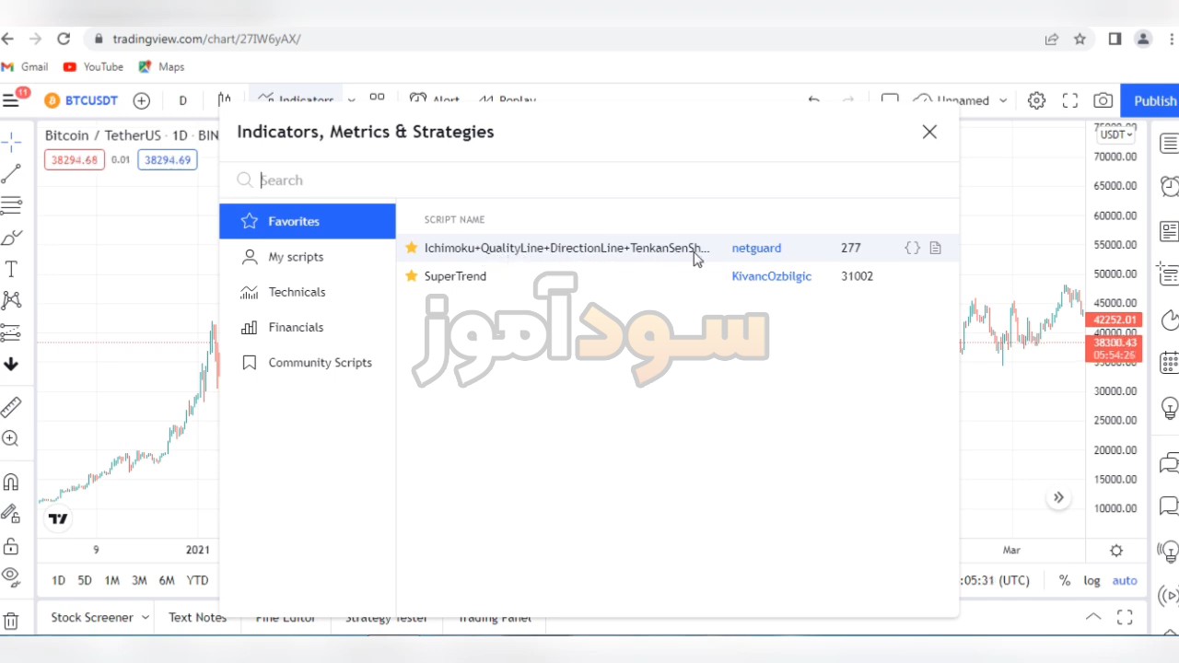1179x663 pixels.
Task: Click the BTCUSDT symbol search button
Action: pyautogui.click(x=81, y=100)
